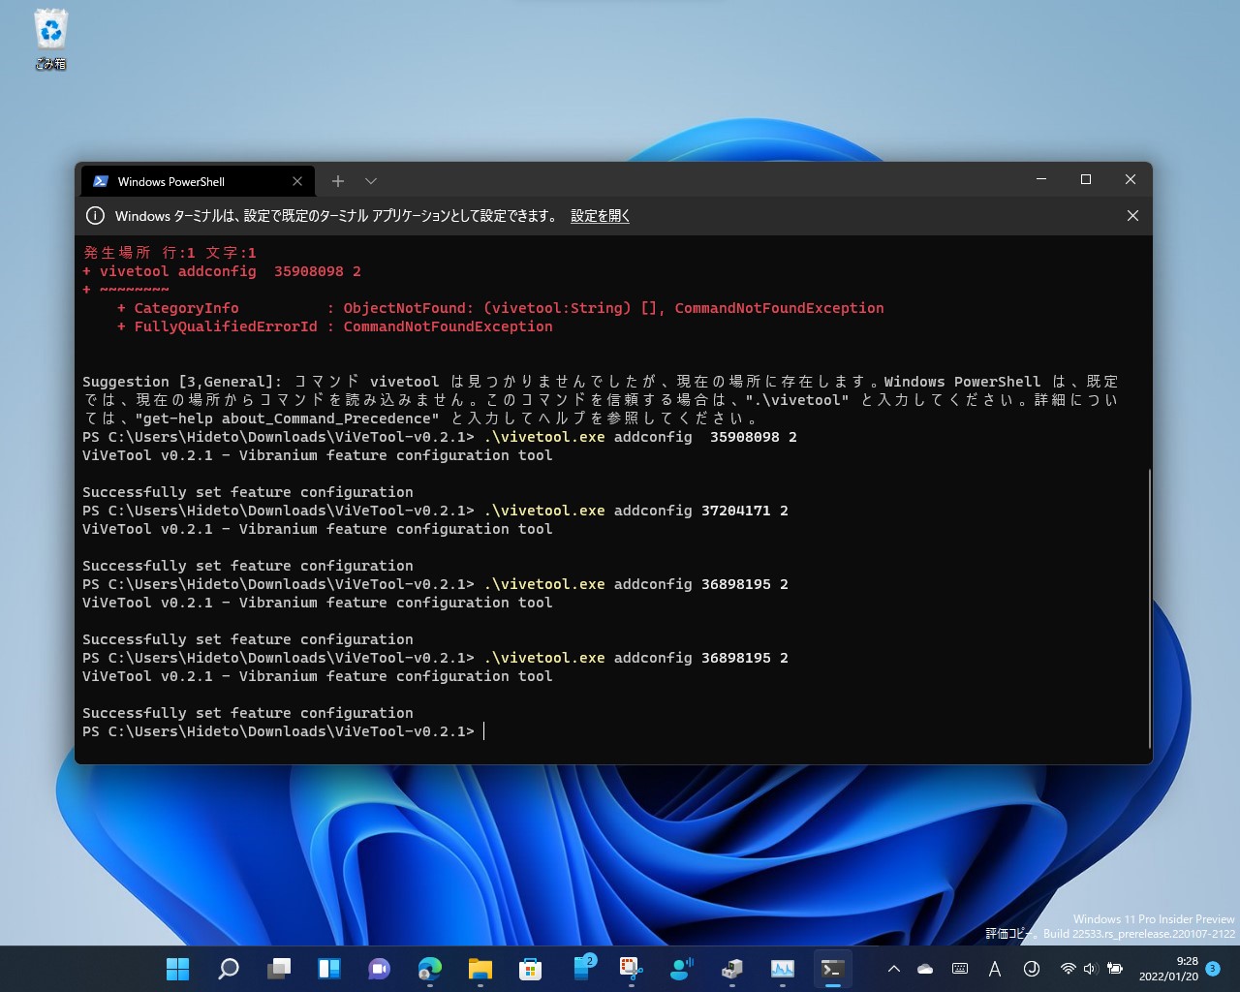This screenshot has height=992, width=1240.
Task: Open the network Wi-Fi tray icon
Action: point(1069,969)
